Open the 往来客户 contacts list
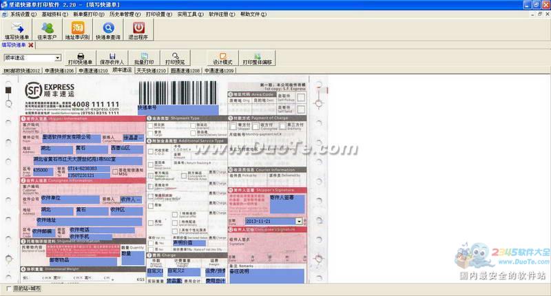Viewport: 551px width, 296px height. tap(47, 30)
